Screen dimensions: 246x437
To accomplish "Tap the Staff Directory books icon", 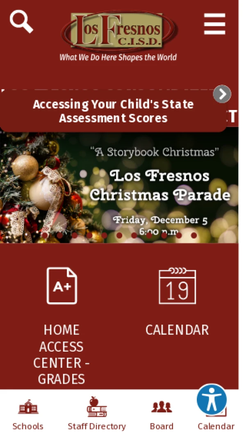I will coord(97,407).
